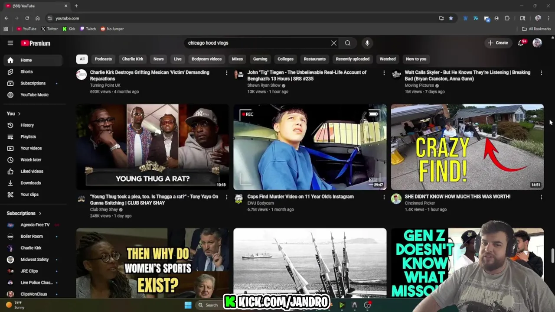The image size is (555, 312).
Task: Select the Bodycam videos filter chip
Action: [x=207, y=59]
